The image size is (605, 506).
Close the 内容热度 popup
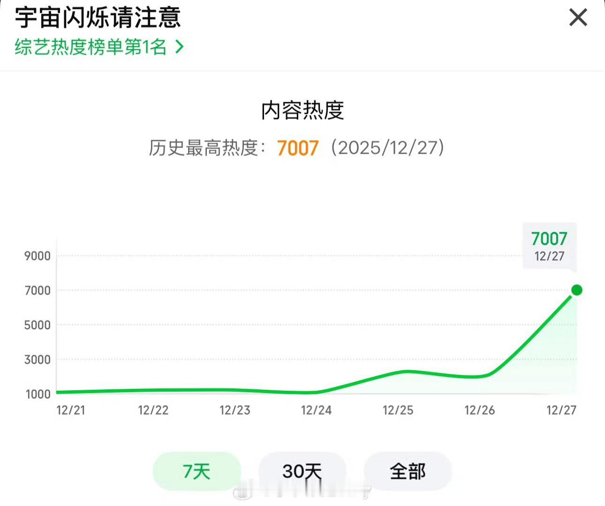(578, 18)
